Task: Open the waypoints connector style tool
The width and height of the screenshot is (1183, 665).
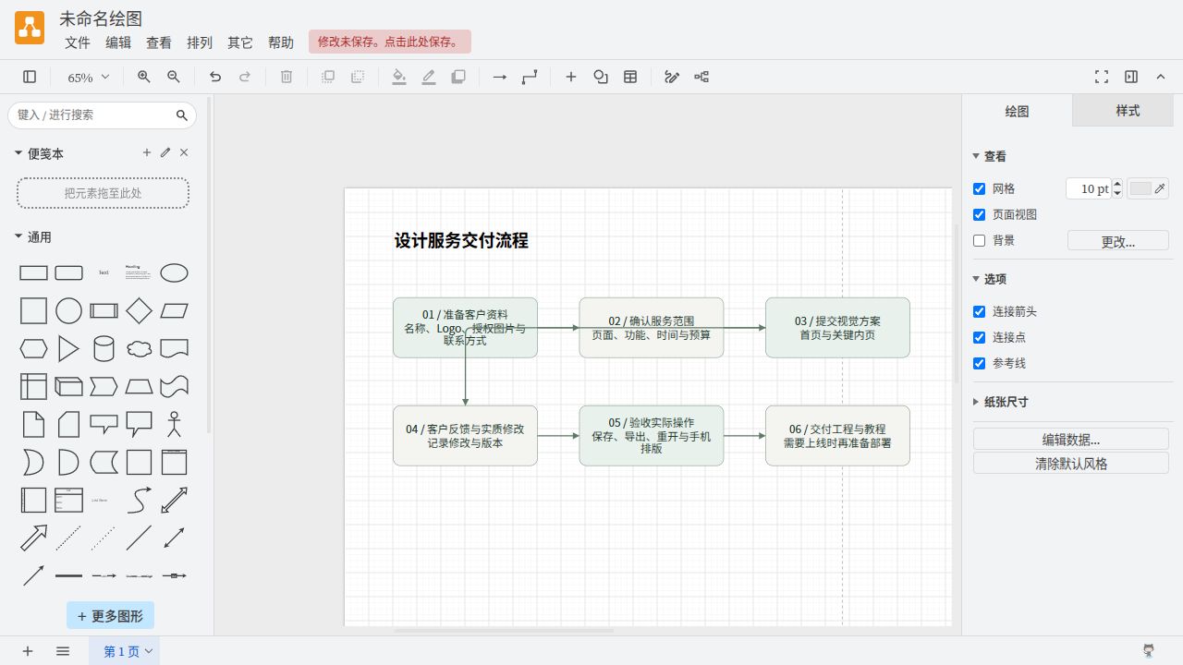Action: tap(530, 78)
